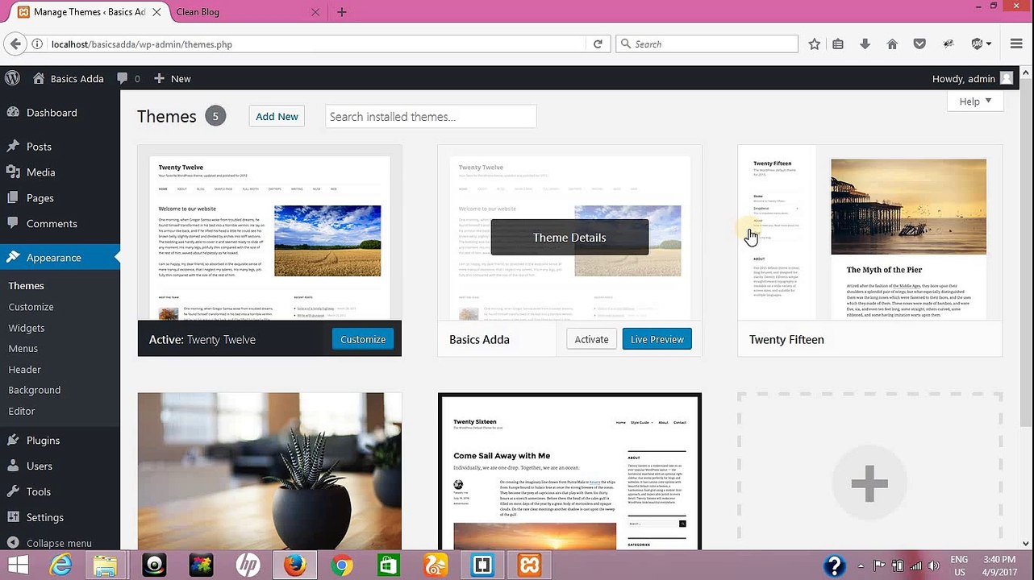Click the add new theme plus placeholder
The height and width of the screenshot is (580, 1034).
coord(869,483)
